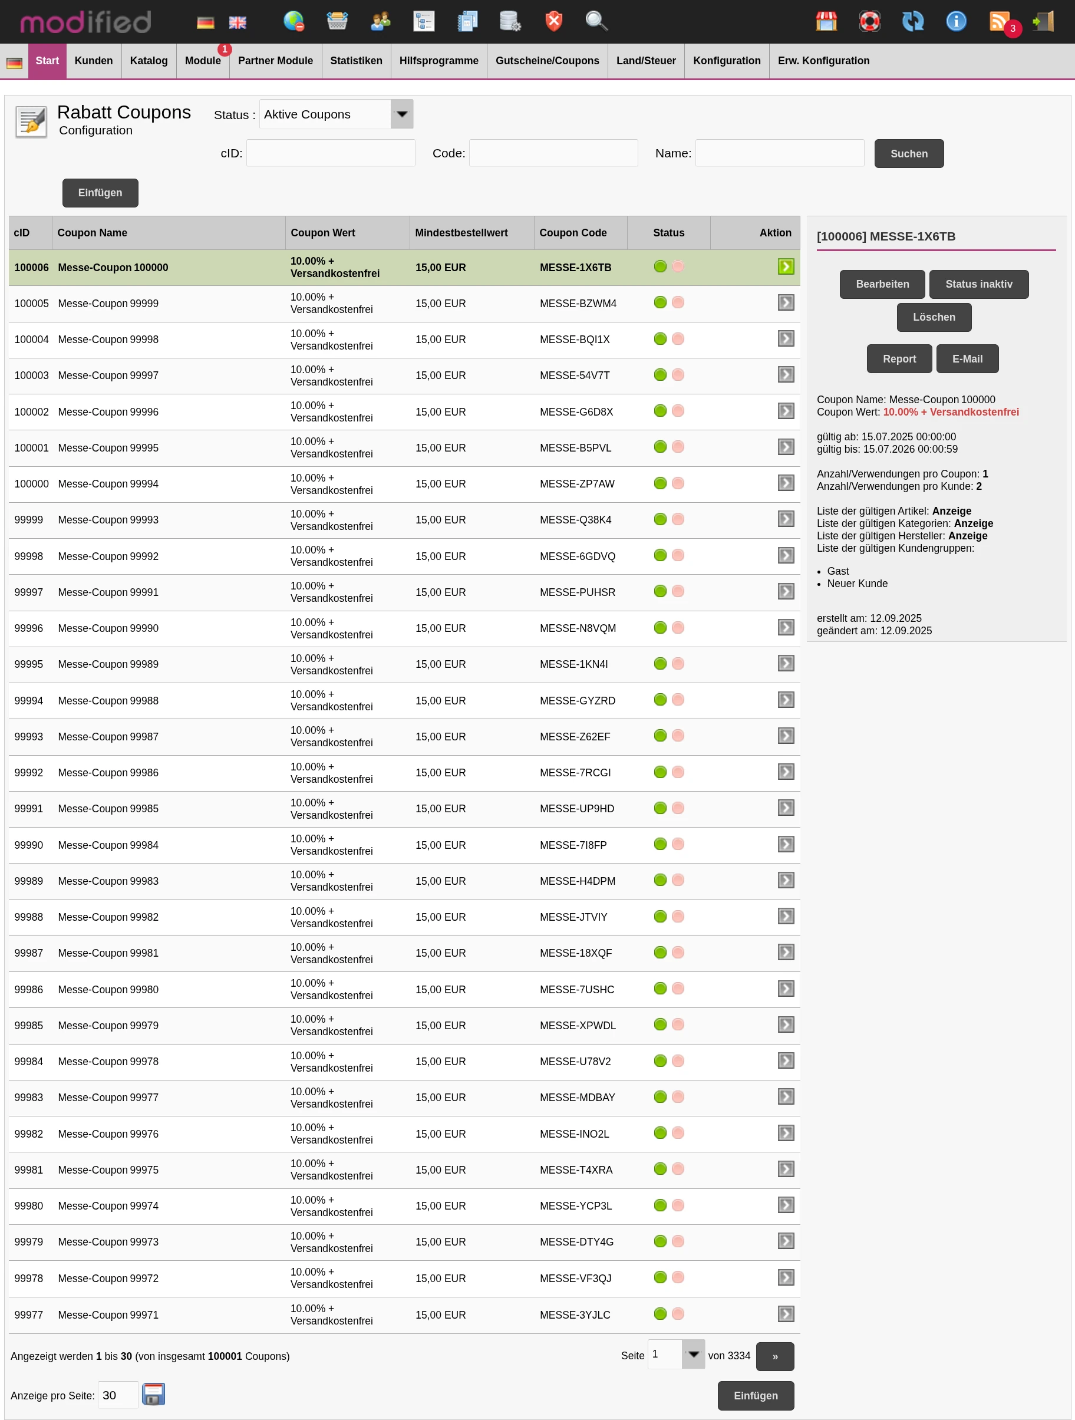Screen dimensions: 1075x1420
Task: Click the Bearbeiten button
Action: coord(882,284)
